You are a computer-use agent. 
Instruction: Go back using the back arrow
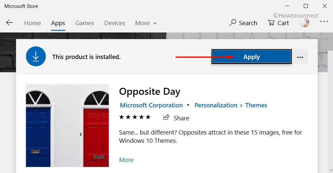pos(9,23)
